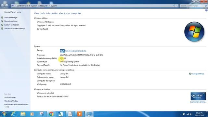The image size is (208, 117).
Task: Click the Operating System value beside System type
Action: (70, 62)
